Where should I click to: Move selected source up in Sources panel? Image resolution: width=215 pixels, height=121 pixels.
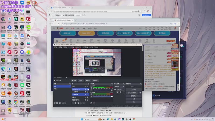click(x=81, y=103)
